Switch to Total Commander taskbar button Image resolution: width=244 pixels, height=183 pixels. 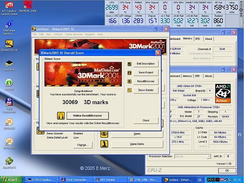click(x=77, y=180)
